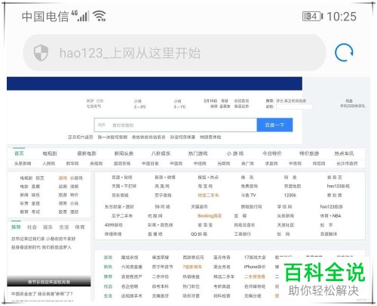Open the 58同城 link

point(162,207)
